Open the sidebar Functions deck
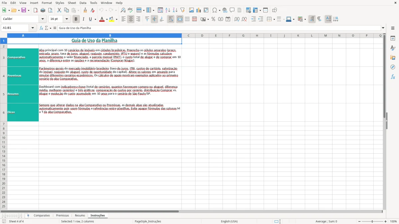 click(393, 77)
